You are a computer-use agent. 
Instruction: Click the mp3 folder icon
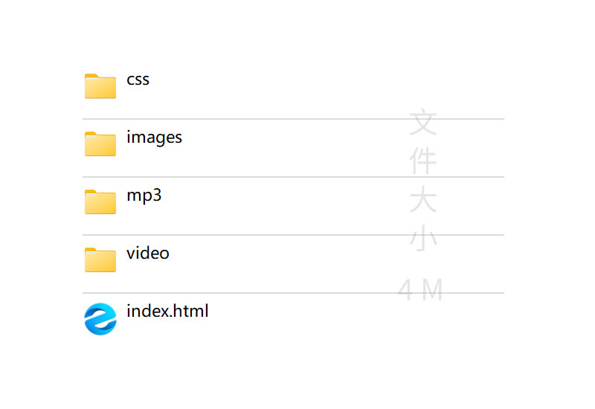coord(100,202)
